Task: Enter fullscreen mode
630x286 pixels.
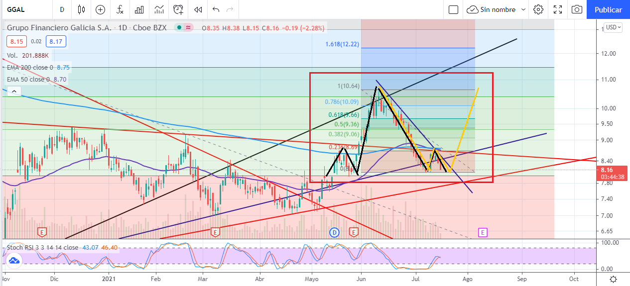Action: coord(558,9)
